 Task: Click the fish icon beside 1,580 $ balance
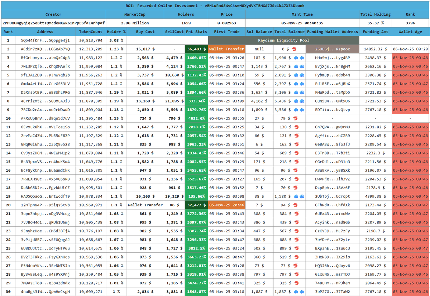pos(298,196)
